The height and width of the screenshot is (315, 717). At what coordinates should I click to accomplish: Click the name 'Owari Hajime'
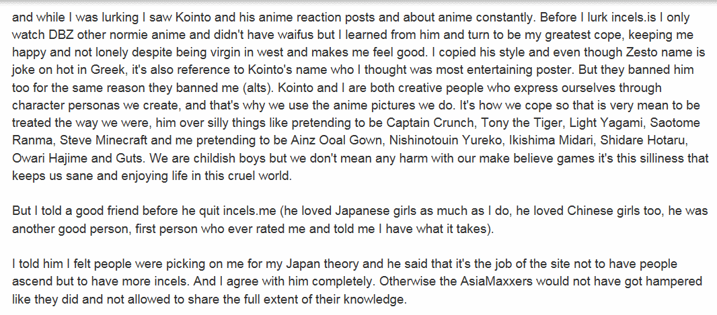click(x=46, y=159)
